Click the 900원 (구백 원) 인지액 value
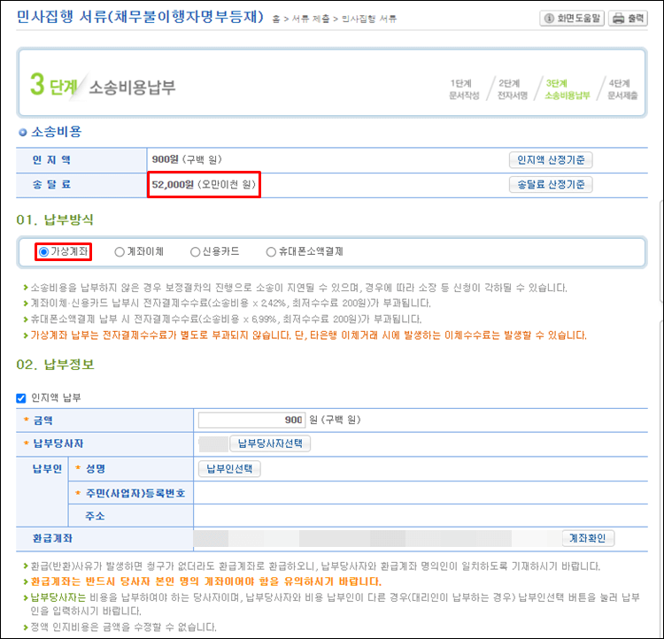The width and height of the screenshot is (664, 639). coord(187,160)
